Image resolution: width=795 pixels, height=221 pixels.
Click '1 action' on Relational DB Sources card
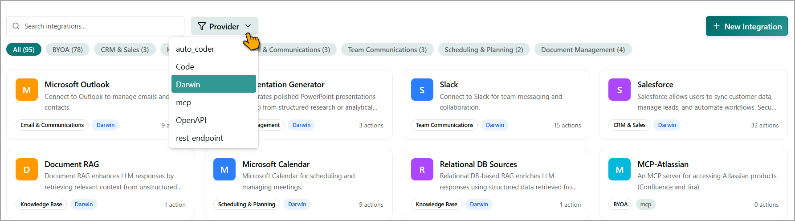click(x=570, y=205)
